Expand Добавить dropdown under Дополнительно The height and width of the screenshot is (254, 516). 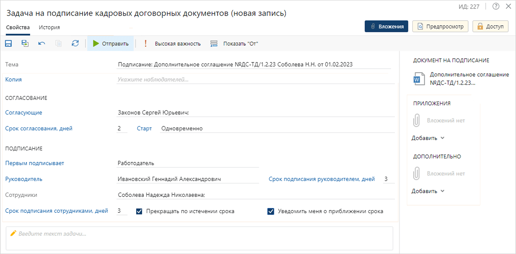pyautogui.click(x=428, y=191)
